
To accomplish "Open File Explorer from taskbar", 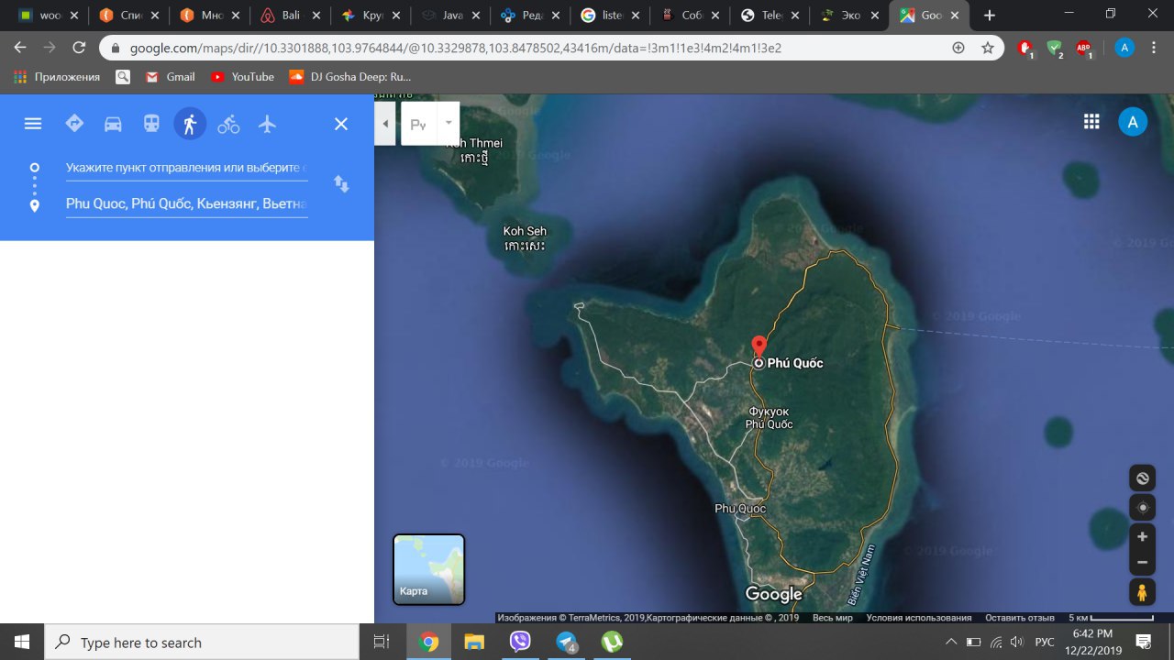I will tap(474, 642).
